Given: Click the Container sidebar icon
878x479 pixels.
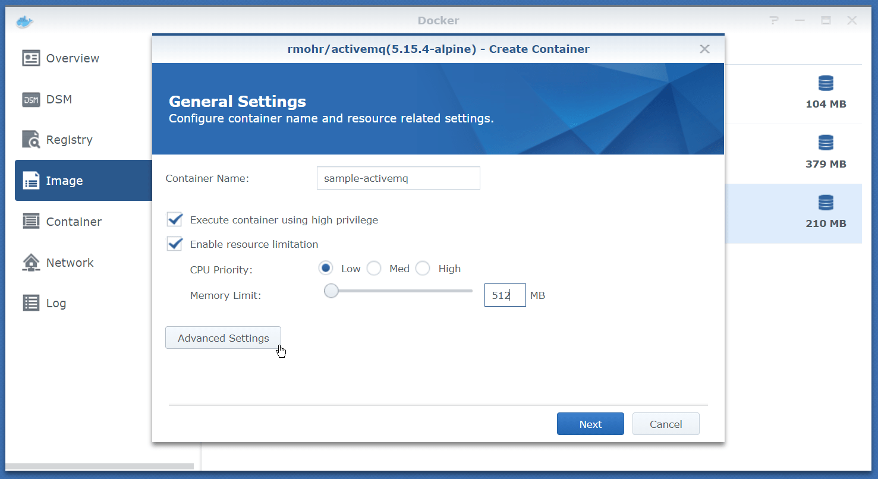Looking at the screenshot, I should (x=31, y=222).
